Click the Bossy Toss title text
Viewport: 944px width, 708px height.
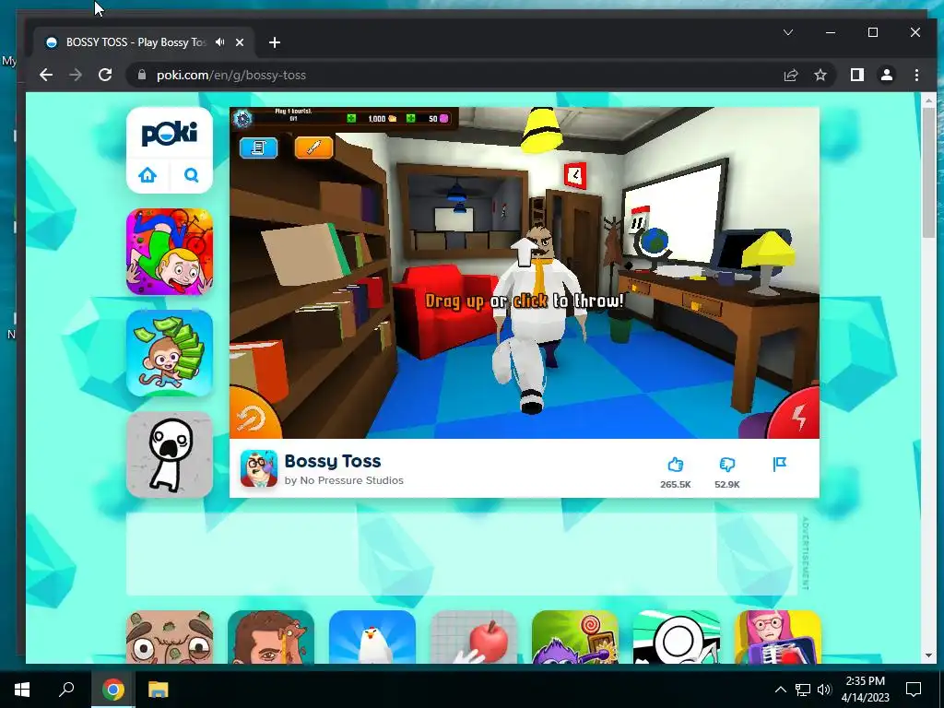(332, 461)
